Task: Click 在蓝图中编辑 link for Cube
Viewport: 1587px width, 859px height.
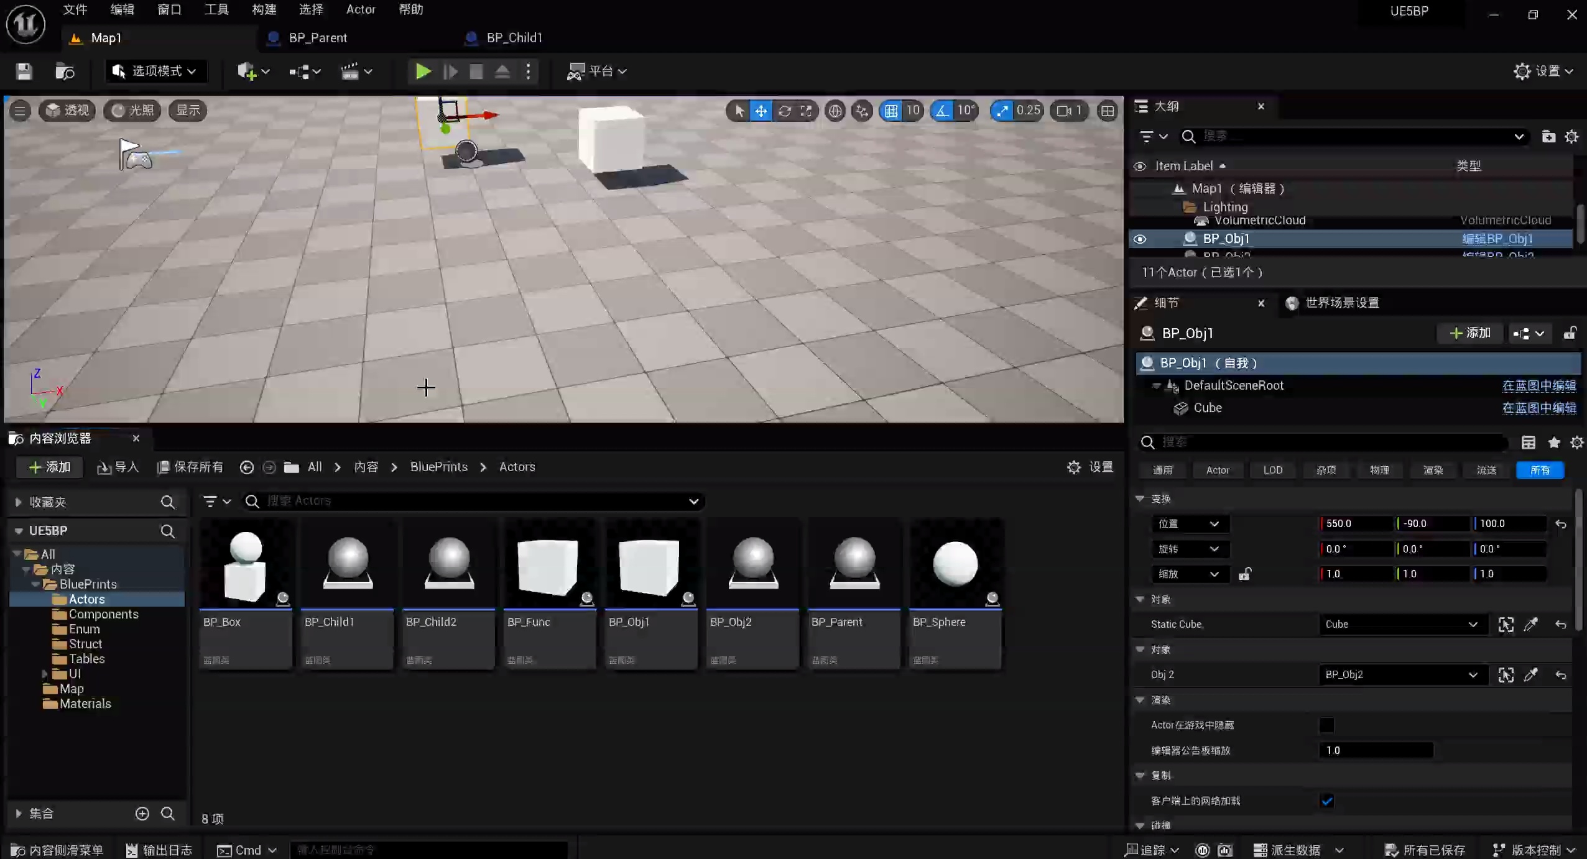Action: pyautogui.click(x=1538, y=408)
